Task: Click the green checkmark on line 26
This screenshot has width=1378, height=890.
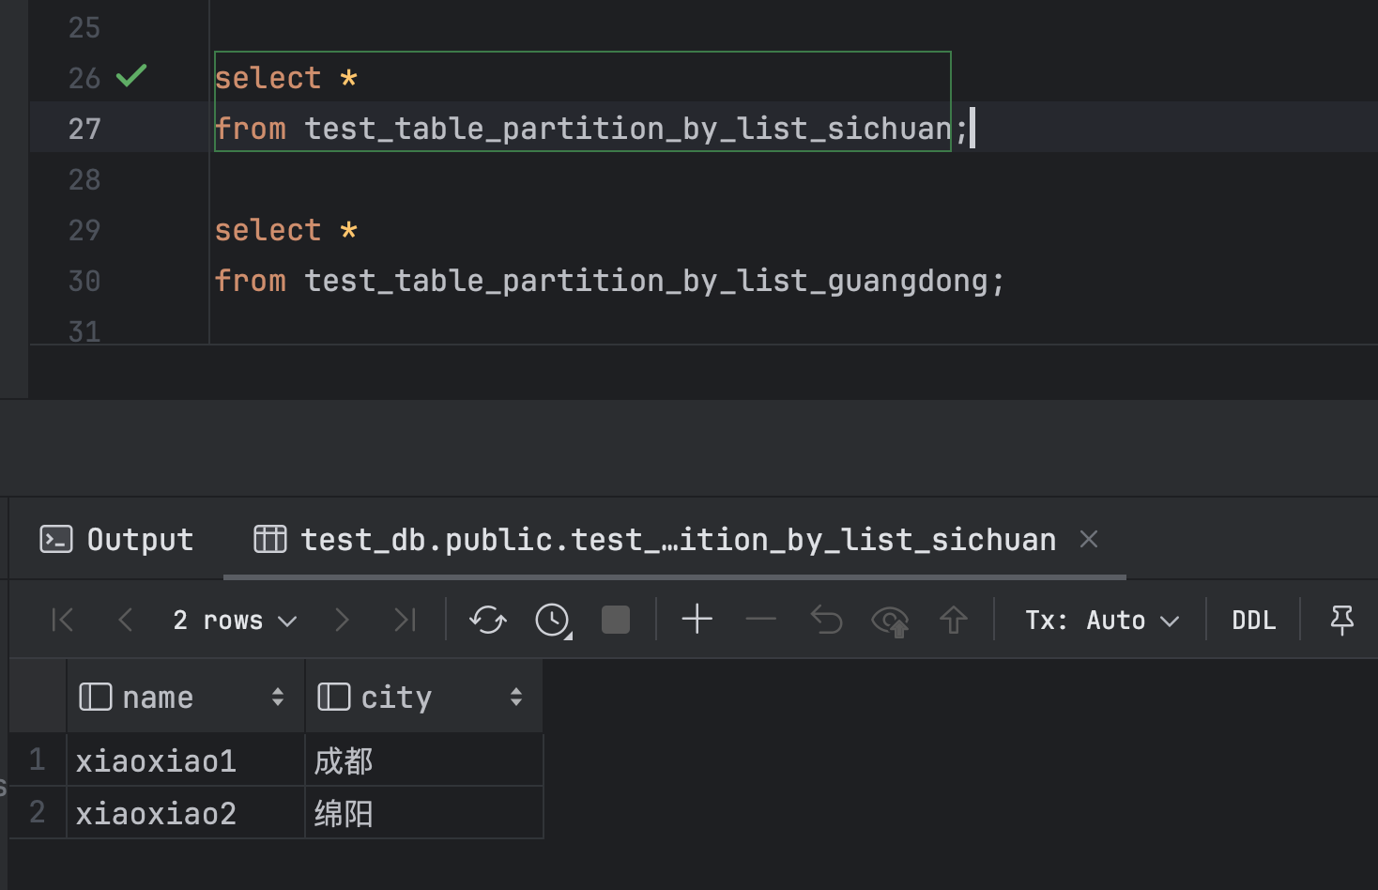Action: [131, 75]
